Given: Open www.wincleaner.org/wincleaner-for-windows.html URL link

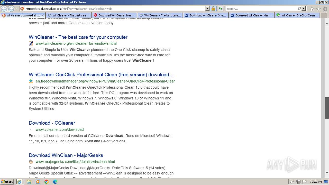Looking at the screenshot, I should [76, 43].
